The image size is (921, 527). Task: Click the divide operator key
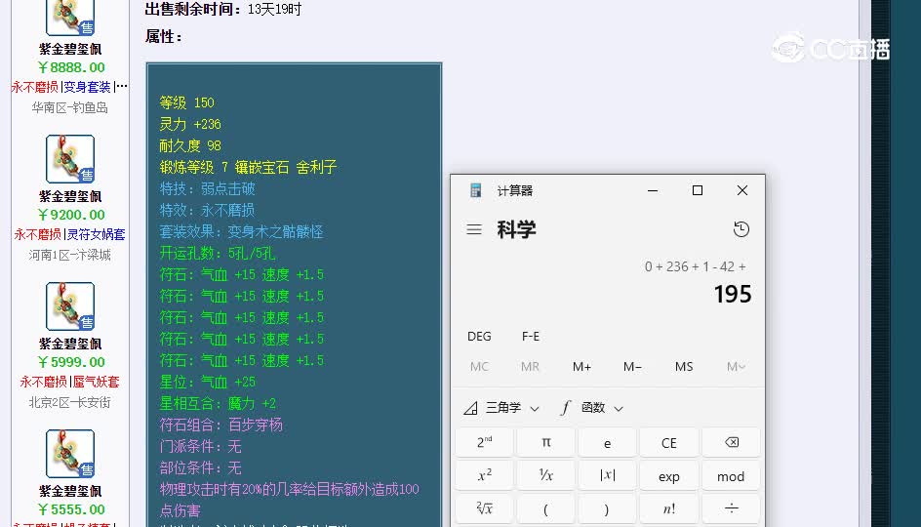click(732, 508)
